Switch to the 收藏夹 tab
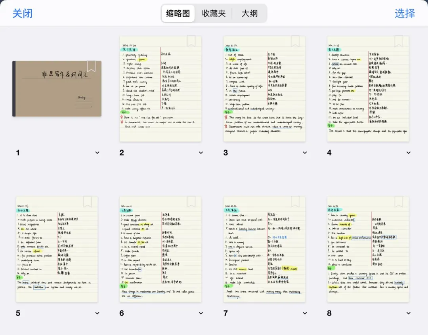Viewport: 428px width, 335px height. [214, 13]
